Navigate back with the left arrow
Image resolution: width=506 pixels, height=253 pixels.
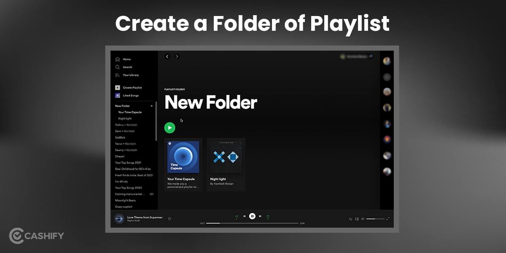167,57
